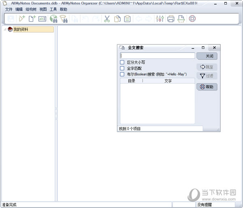Screen dimensions: 243x208
Task: Click the Print preview toolbar icon
Action: 181,19
